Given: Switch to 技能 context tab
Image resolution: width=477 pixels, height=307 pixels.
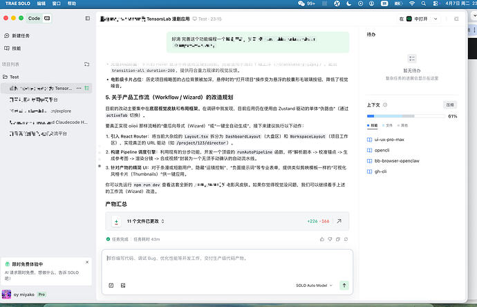Looking at the screenshot, I should [373, 125].
